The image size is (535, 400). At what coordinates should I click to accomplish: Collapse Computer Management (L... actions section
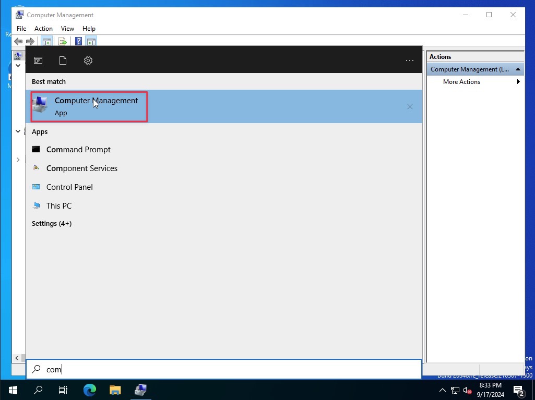pos(518,69)
